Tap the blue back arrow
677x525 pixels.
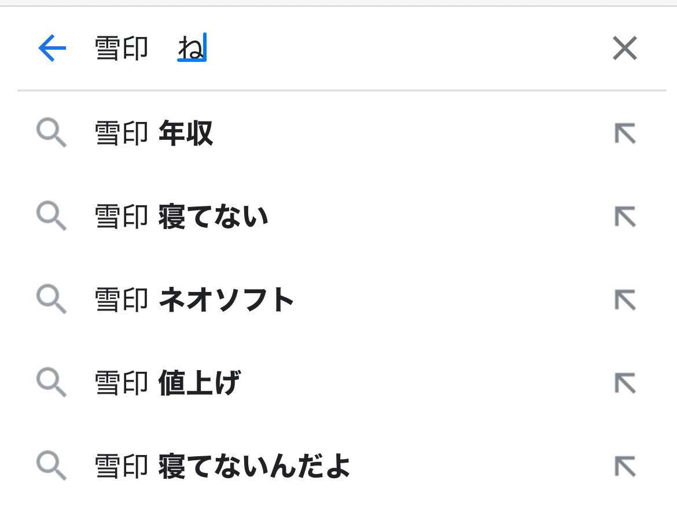(x=52, y=49)
